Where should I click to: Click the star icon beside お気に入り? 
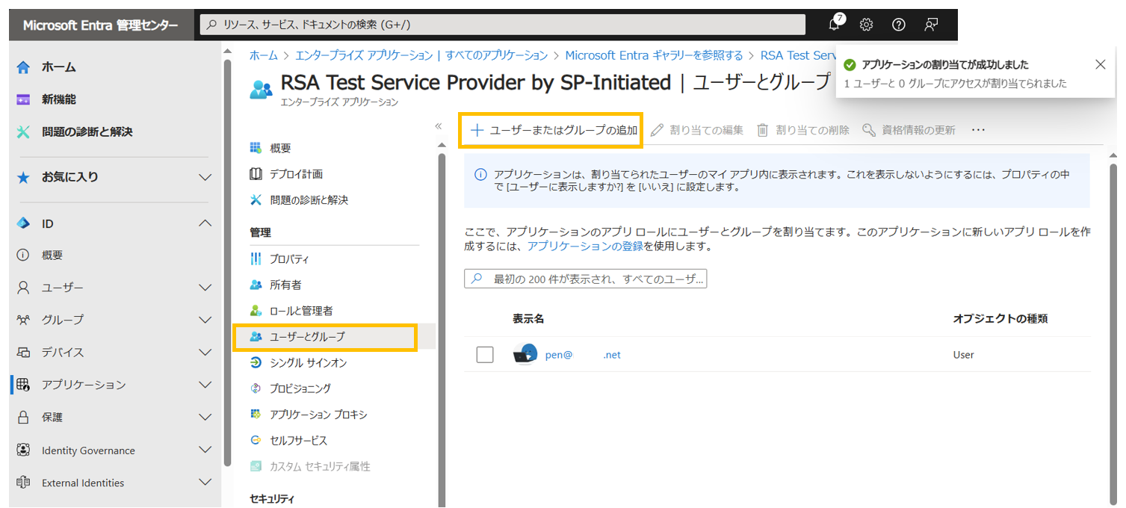tap(23, 177)
